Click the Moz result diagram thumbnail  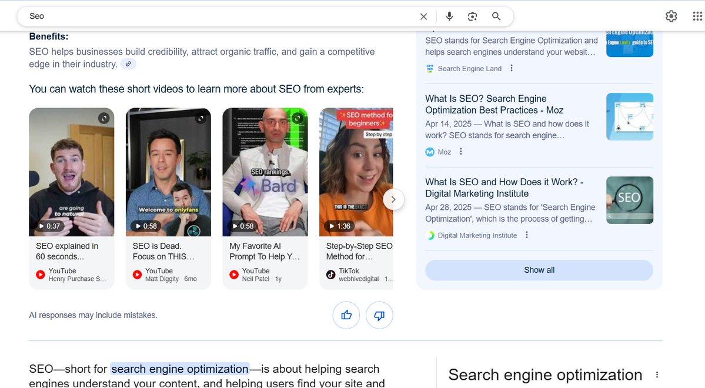tap(630, 116)
